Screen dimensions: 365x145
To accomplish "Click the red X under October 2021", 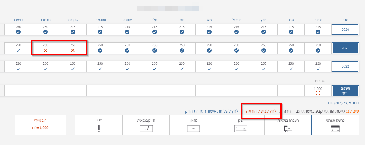I will tap(73, 50).
